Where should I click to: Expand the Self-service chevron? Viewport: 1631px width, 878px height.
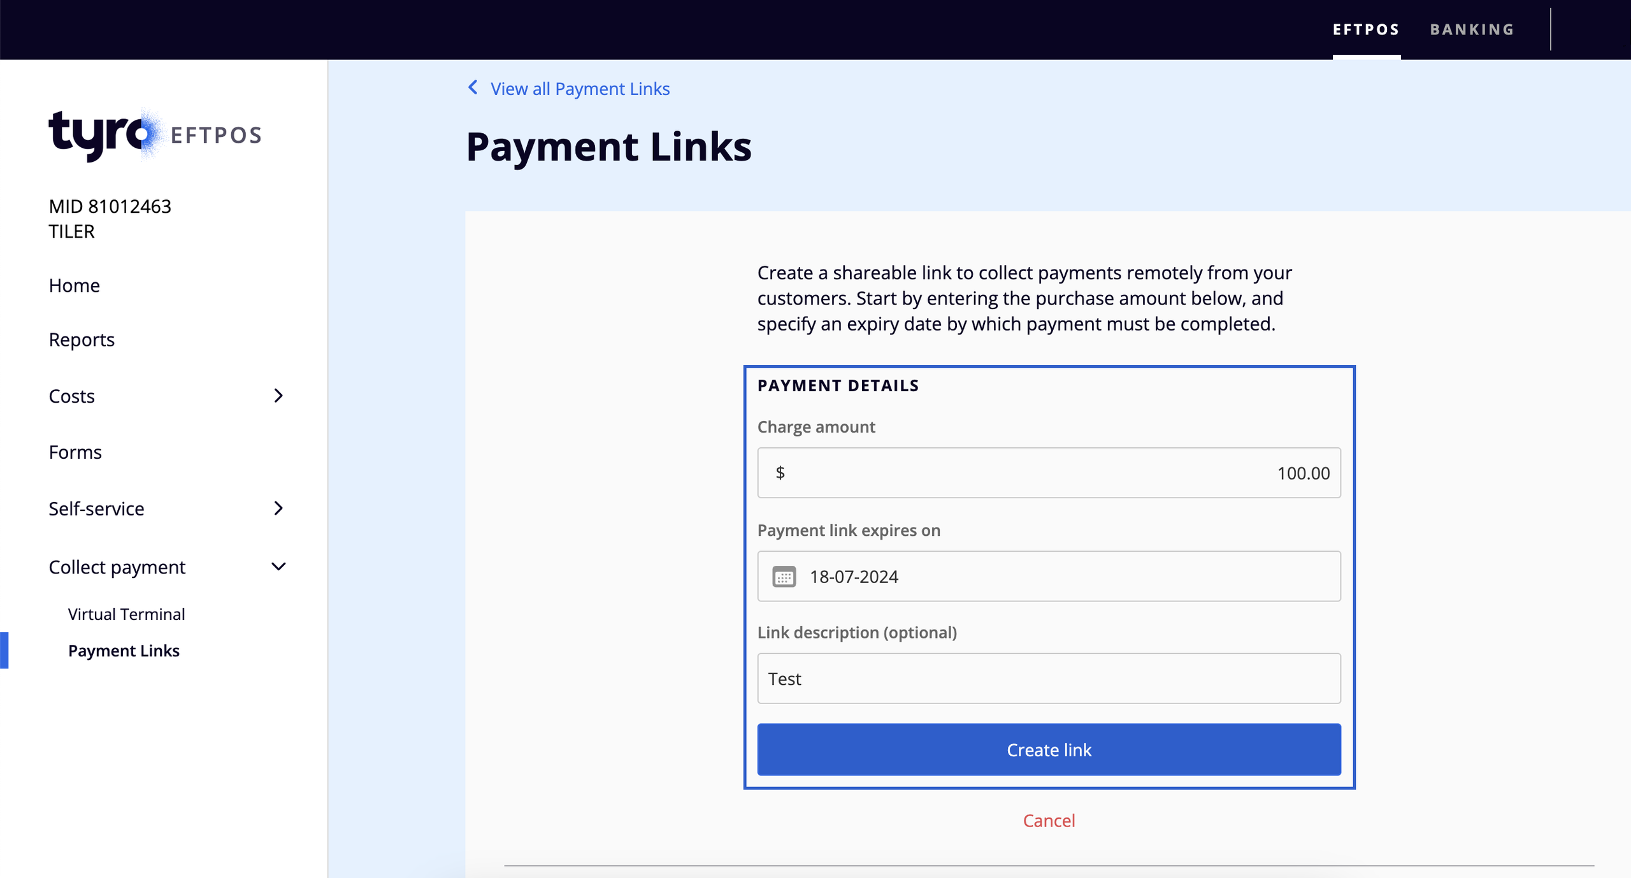[278, 508]
